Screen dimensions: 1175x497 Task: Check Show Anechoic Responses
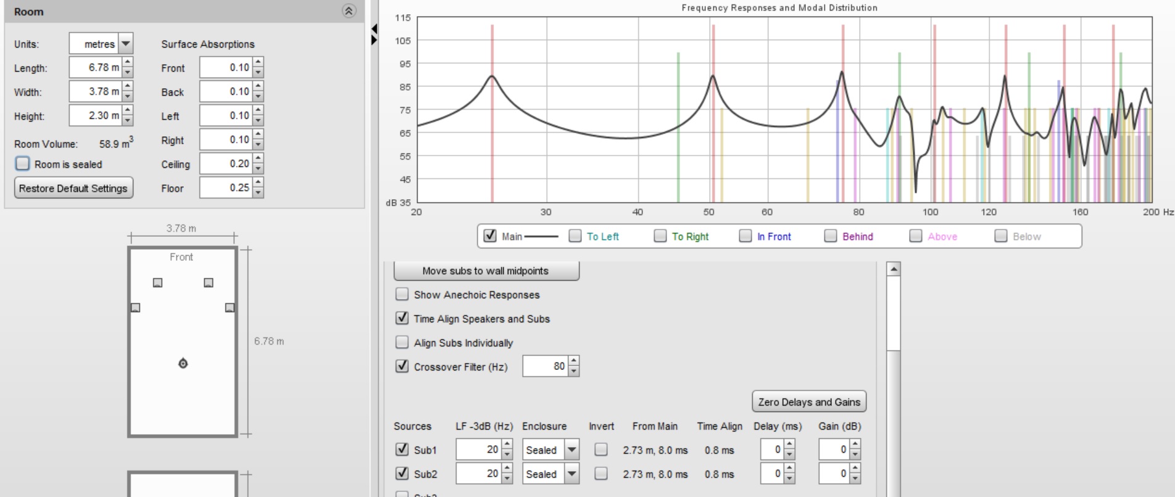coord(402,294)
